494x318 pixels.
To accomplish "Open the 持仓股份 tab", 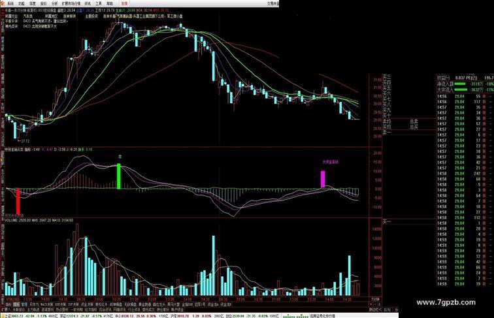I will click(x=163, y=310).
